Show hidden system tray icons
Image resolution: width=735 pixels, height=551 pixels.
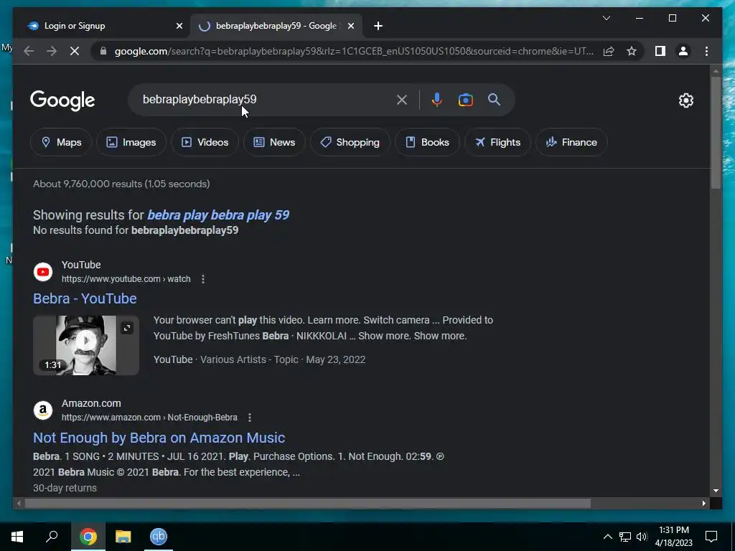607,537
